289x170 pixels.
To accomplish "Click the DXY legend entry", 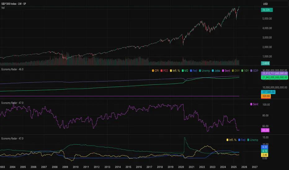I will (236, 71).
